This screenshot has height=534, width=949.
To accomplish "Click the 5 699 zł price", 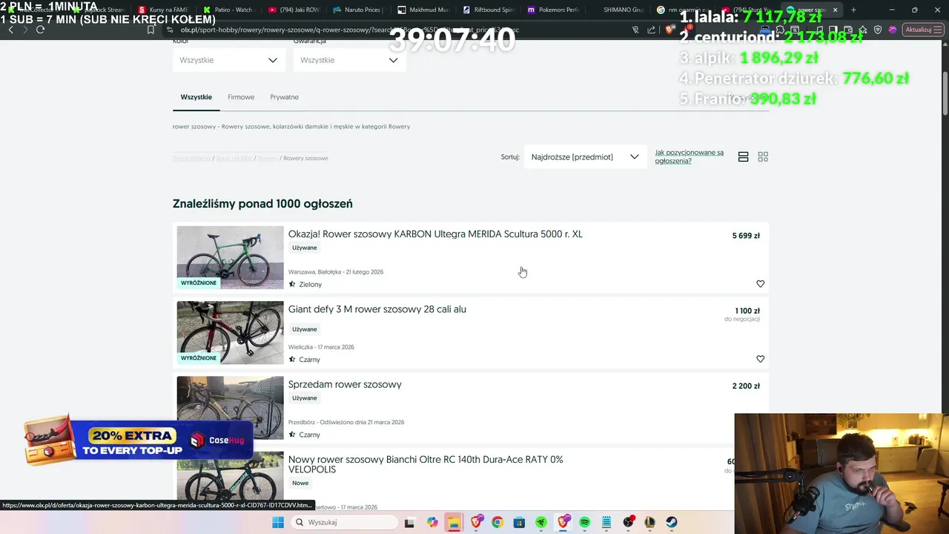I will tap(746, 236).
